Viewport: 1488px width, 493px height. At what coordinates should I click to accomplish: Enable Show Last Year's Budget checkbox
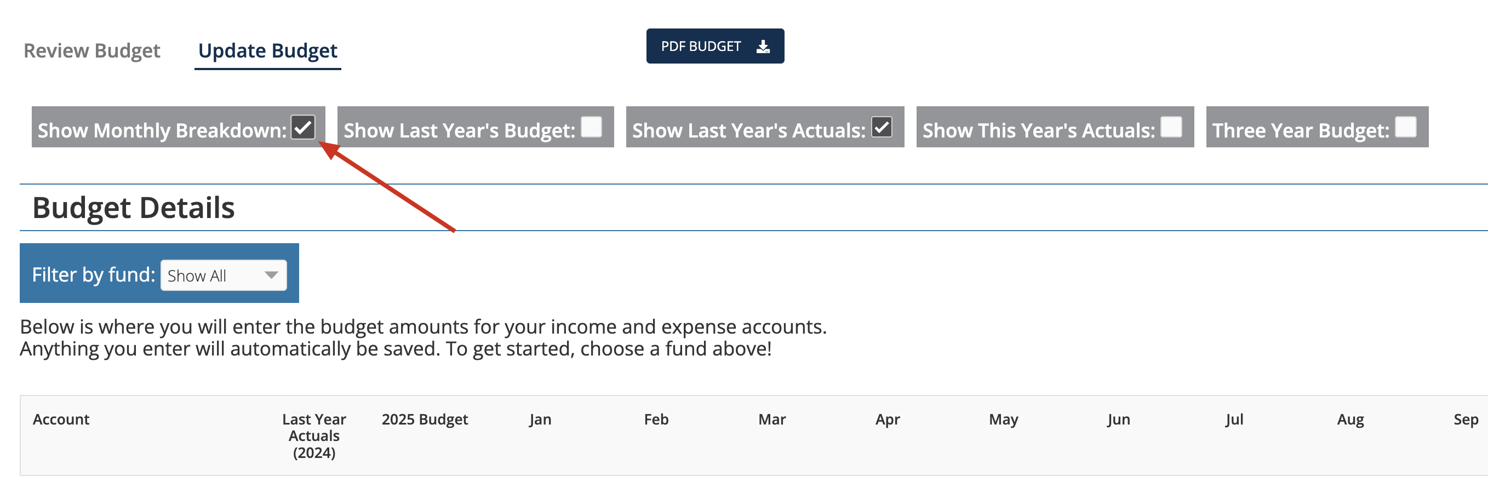[x=591, y=127]
